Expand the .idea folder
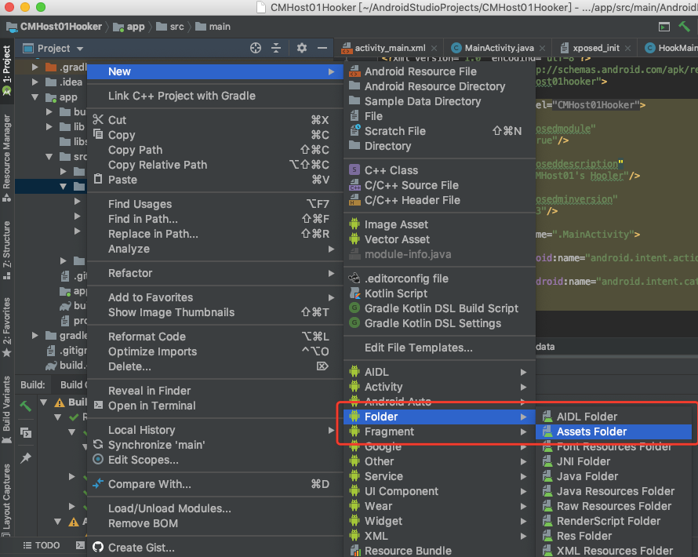The width and height of the screenshot is (698, 557). click(x=35, y=82)
